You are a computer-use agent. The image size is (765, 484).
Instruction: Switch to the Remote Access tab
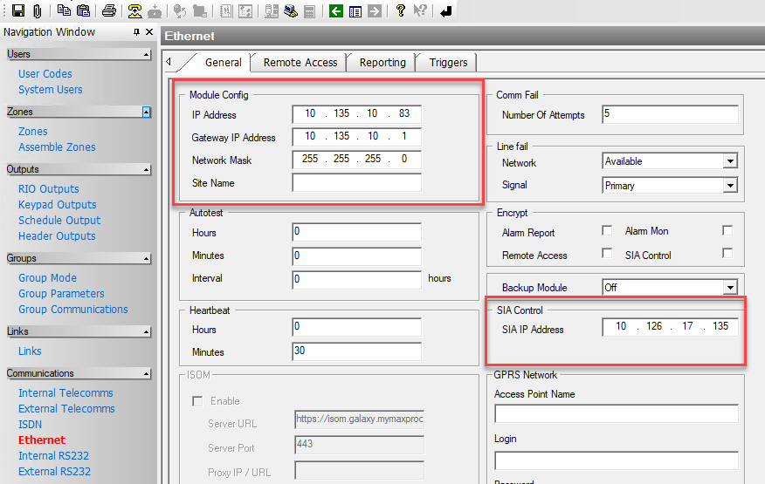(300, 63)
